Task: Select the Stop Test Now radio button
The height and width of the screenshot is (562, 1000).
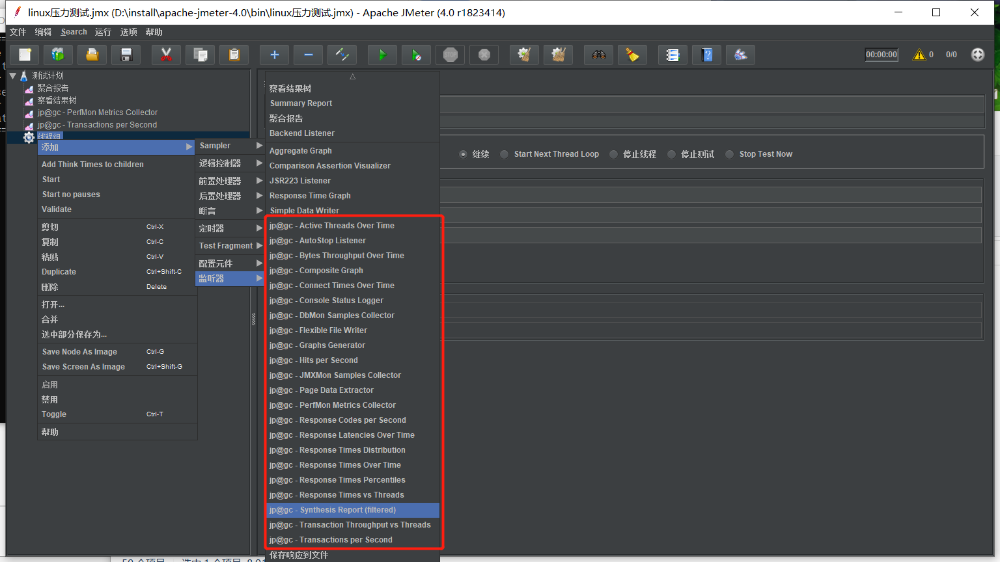Action: pos(730,154)
